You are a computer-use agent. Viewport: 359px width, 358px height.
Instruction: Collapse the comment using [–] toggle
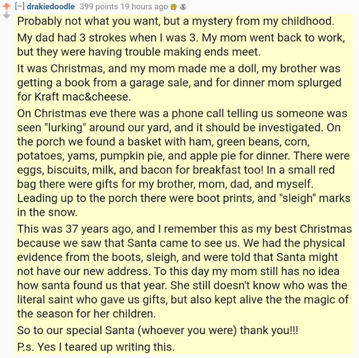[x=19, y=6]
